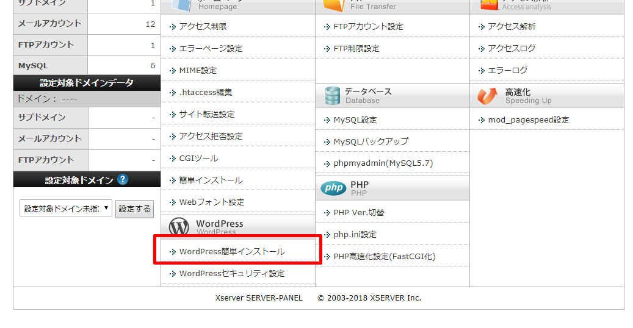Open phpmyadmin(MySQL5.7) link
633x328 pixels.
click(x=383, y=163)
